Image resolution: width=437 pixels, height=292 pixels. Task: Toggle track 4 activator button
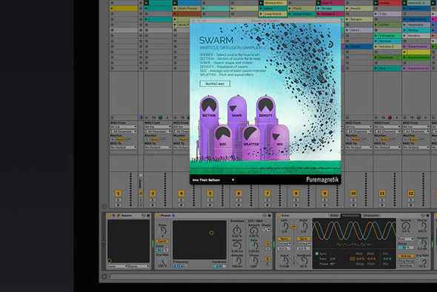(x=181, y=193)
